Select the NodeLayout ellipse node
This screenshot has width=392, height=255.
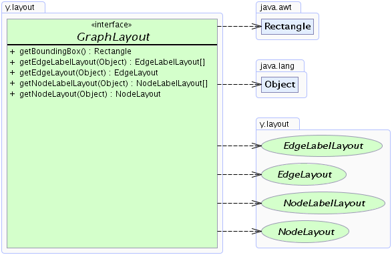pos(305,232)
